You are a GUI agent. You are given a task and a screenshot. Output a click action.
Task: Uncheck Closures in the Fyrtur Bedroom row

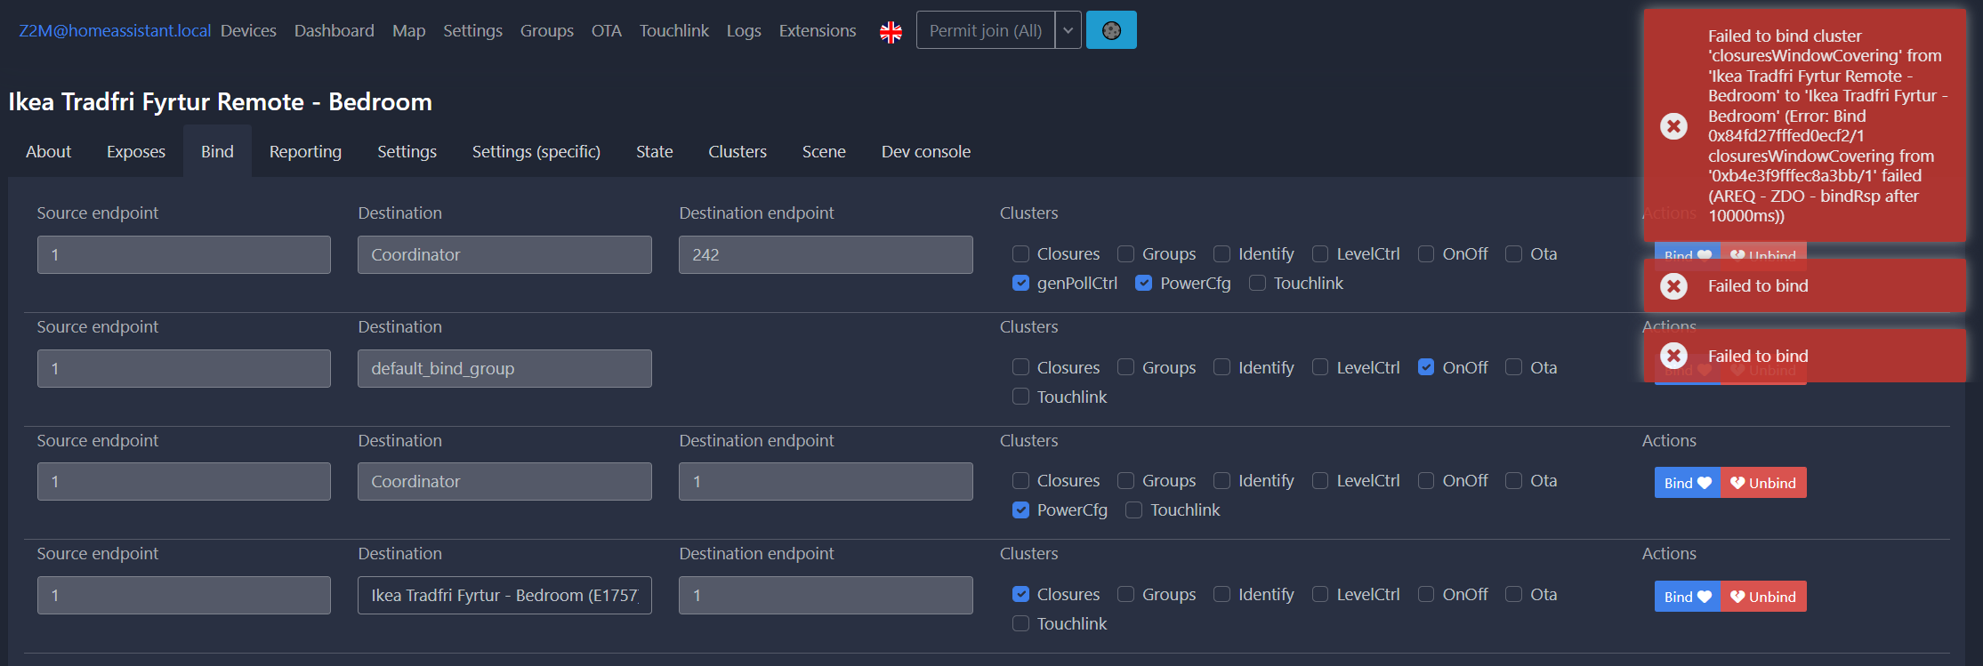[x=1020, y=594]
